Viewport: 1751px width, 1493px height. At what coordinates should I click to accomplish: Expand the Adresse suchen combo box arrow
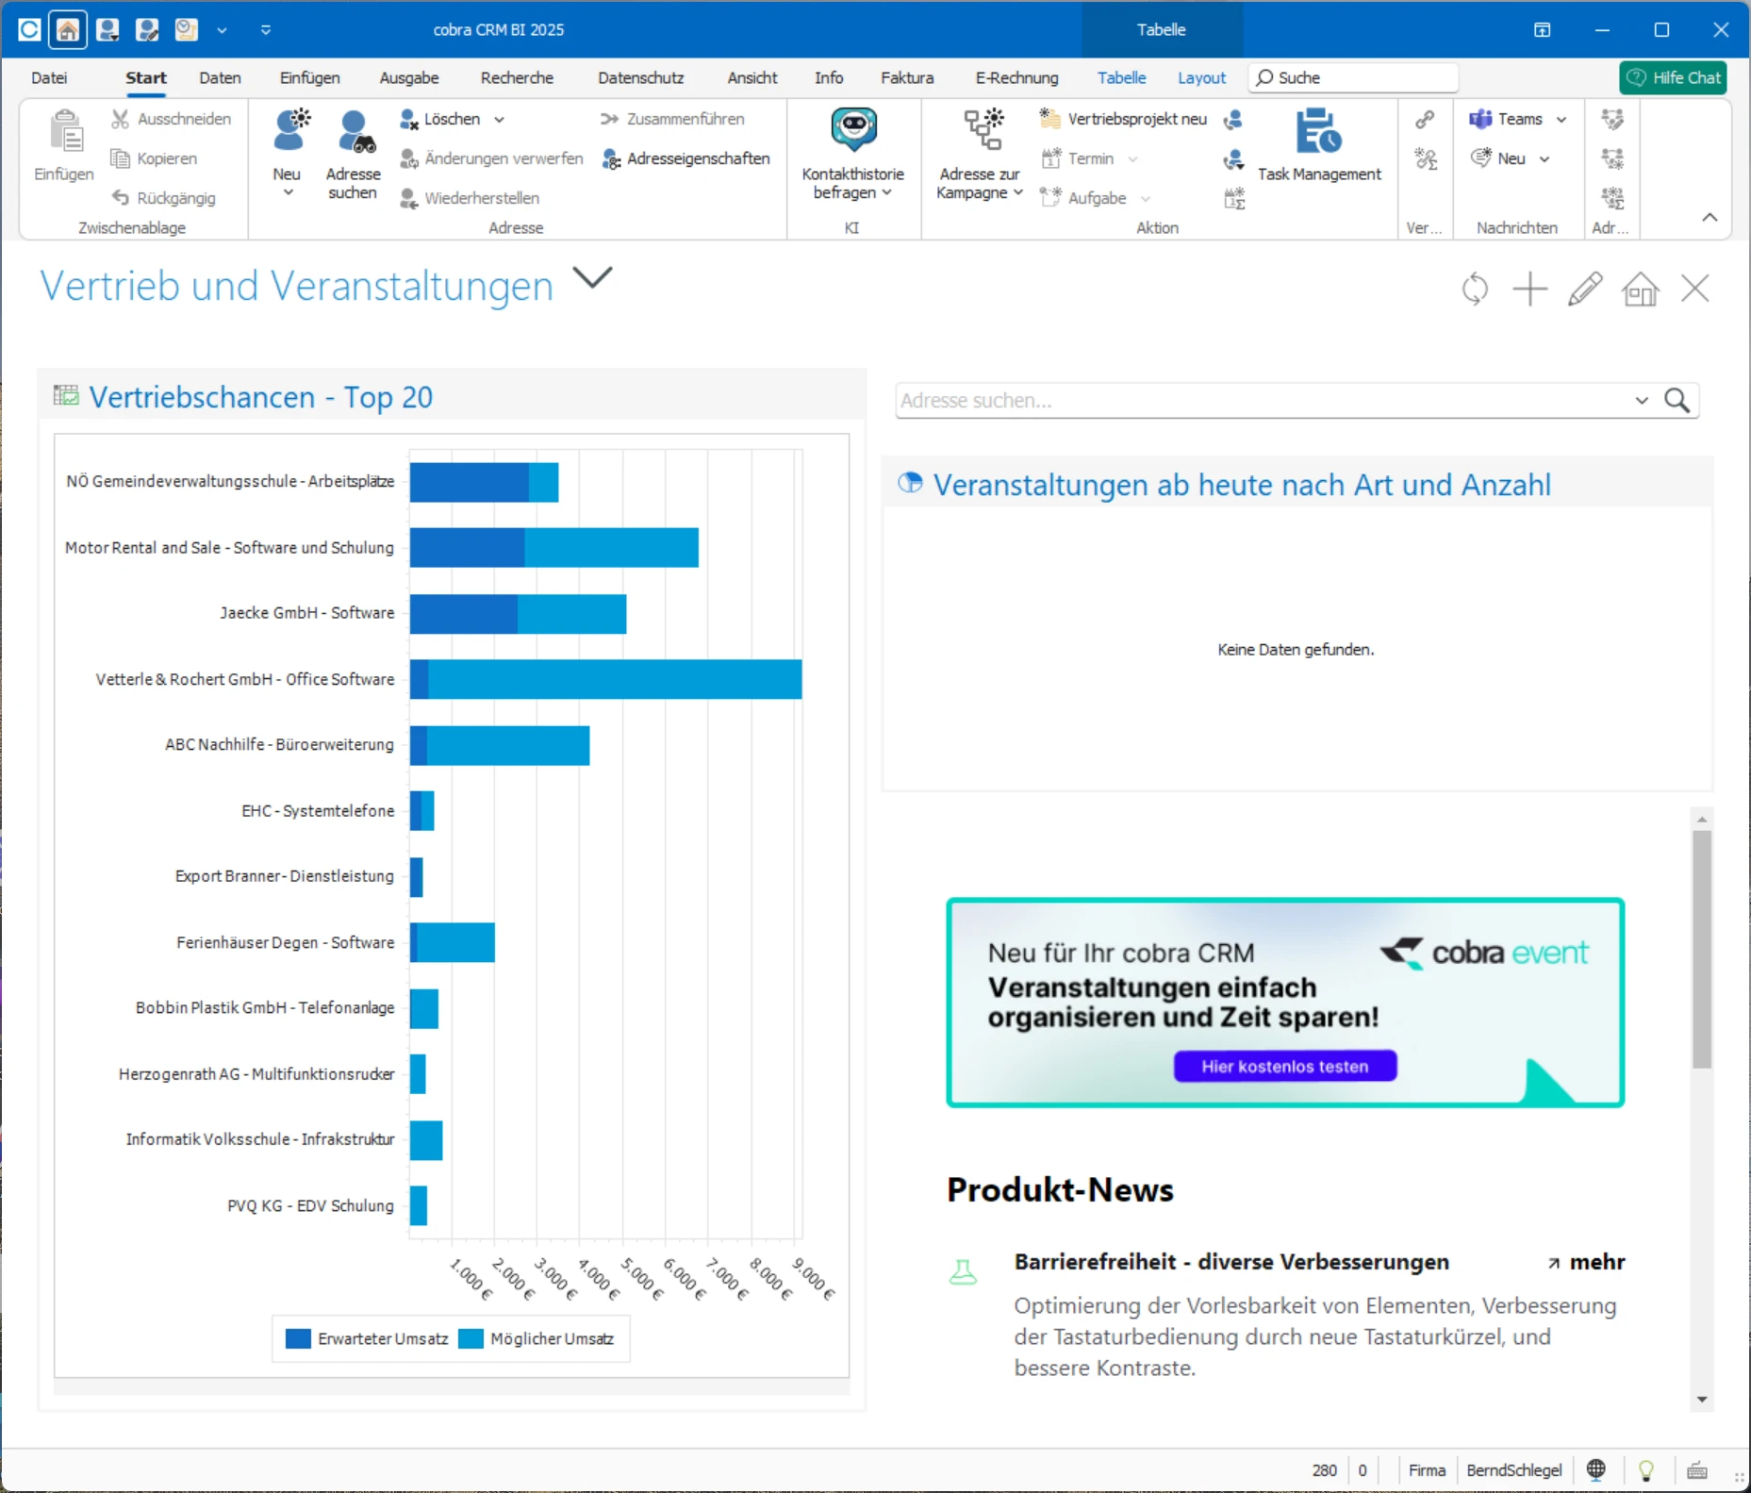(1642, 401)
